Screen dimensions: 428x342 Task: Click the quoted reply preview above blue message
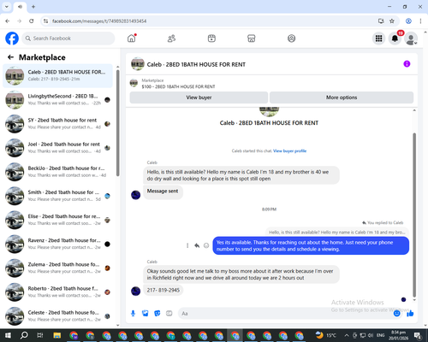[337, 233]
